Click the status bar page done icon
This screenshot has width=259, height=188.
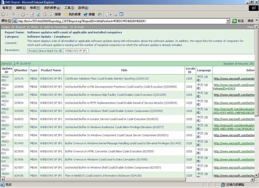coord(2,184)
